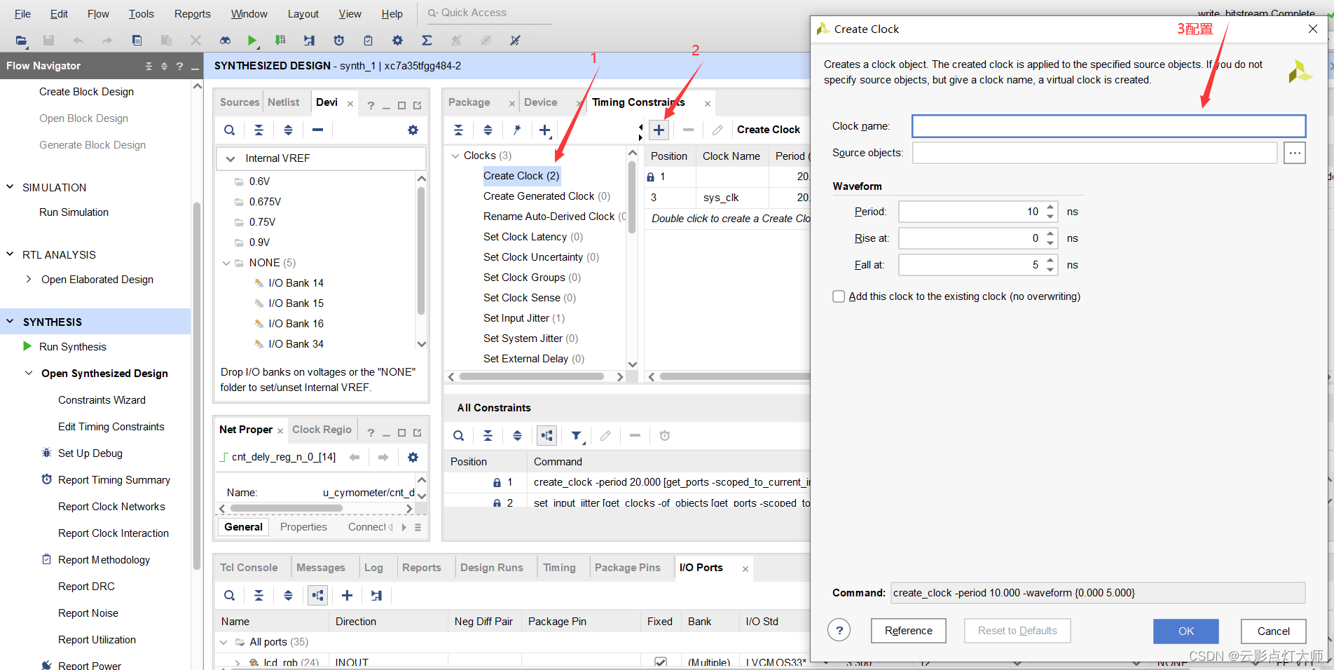The image size is (1334, 670).
Task: Click Period value field
Action: (x=971, y=212)
